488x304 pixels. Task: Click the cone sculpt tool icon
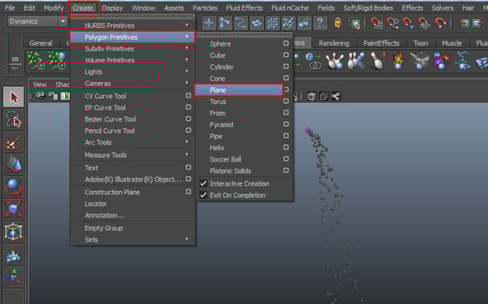[x=13, y=165]
